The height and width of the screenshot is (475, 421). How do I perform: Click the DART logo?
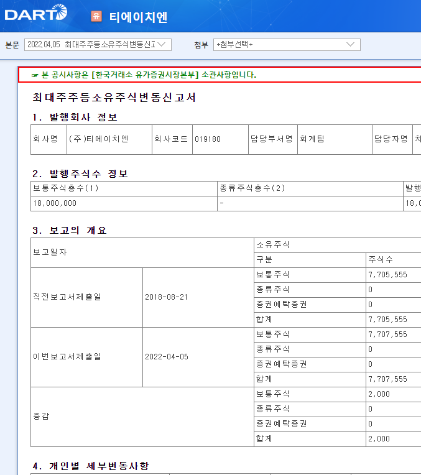[x=36, y=12]
